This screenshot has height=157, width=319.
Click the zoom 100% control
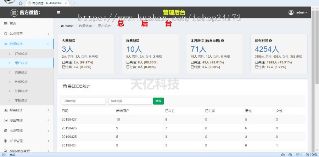312,155
